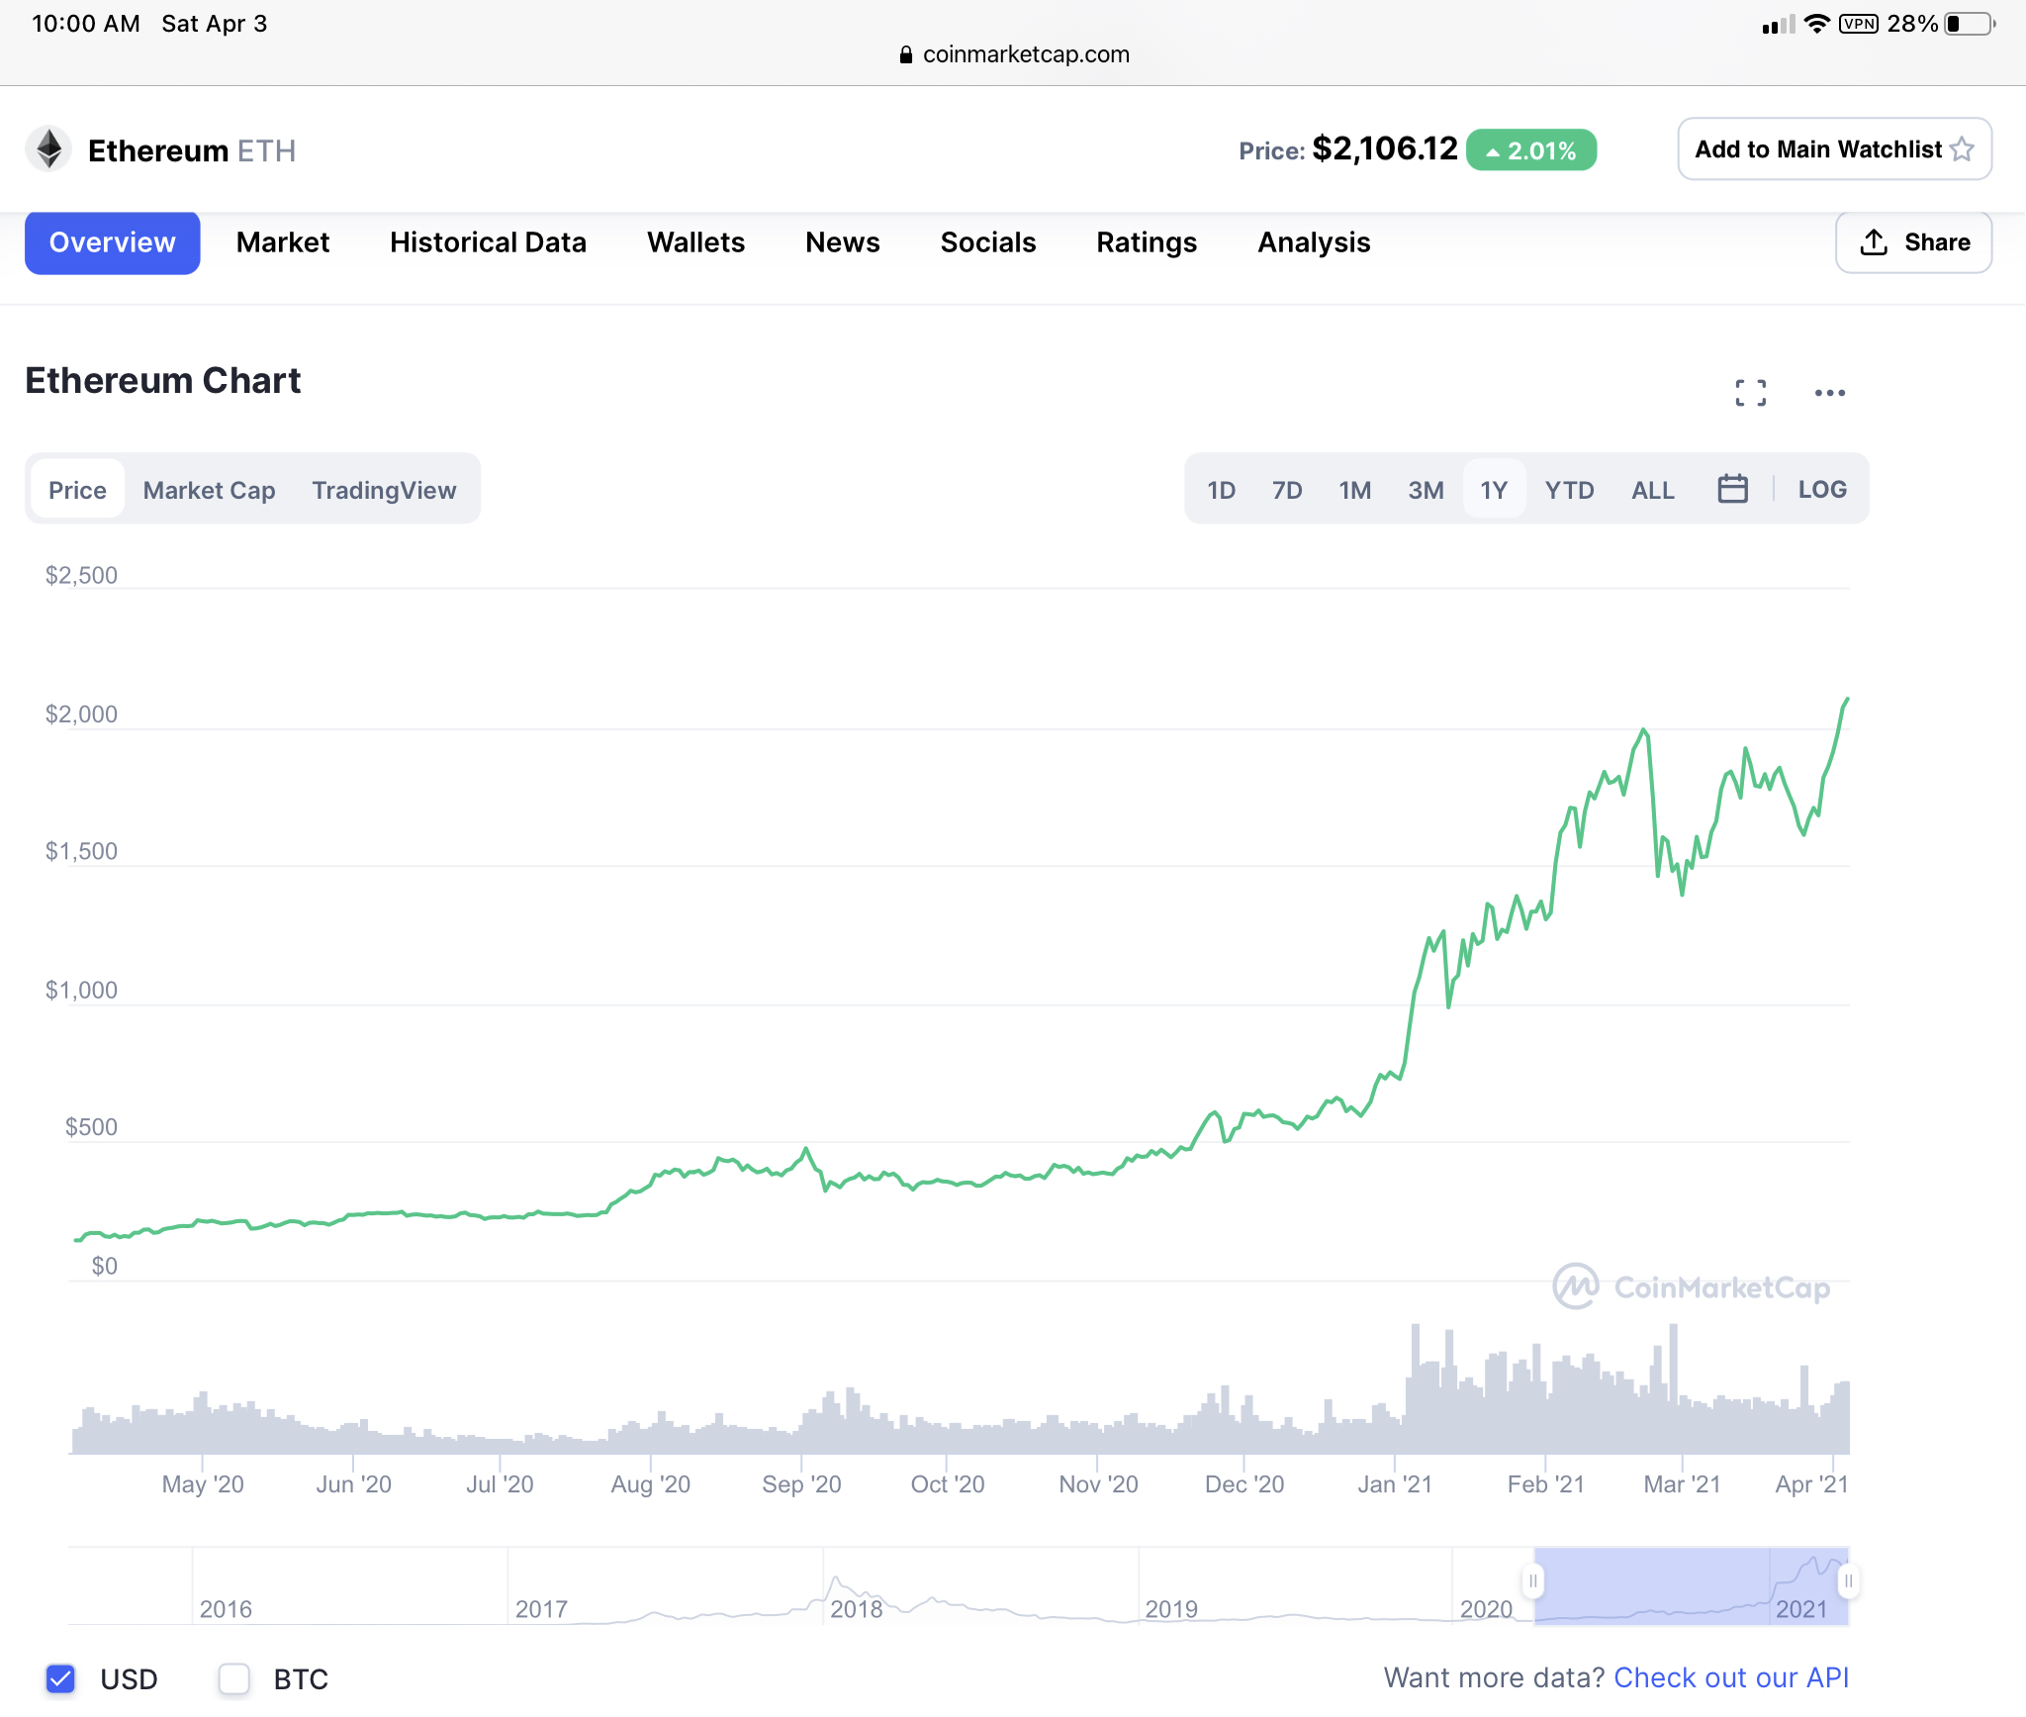This screenshot has height=1717, width=2026.
Task: Click Add to Main Watchlist button
Action: [x=1817, y=149]
